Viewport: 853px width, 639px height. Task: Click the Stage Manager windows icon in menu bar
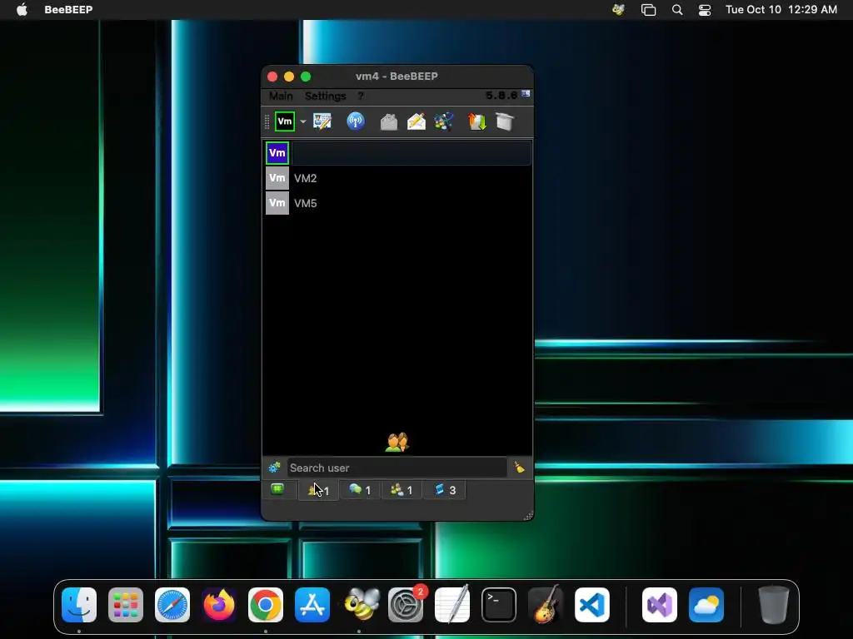click(648, 10)
